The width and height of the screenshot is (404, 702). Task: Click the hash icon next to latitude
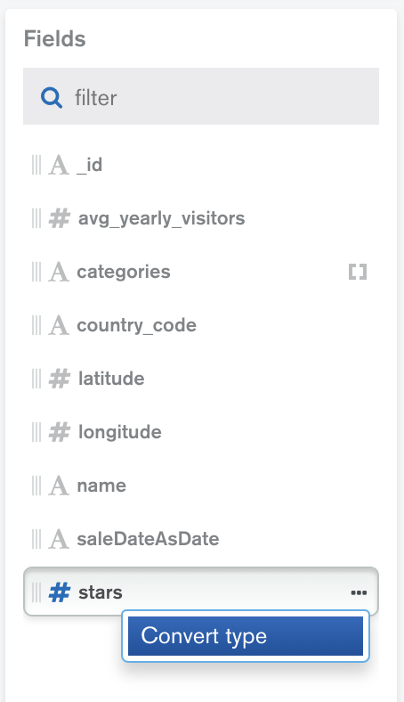pos(60,379)
